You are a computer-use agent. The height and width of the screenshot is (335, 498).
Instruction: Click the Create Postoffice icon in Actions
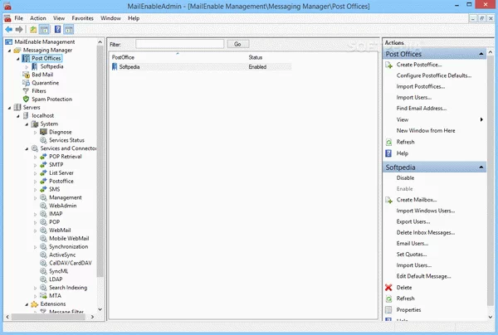388,65
